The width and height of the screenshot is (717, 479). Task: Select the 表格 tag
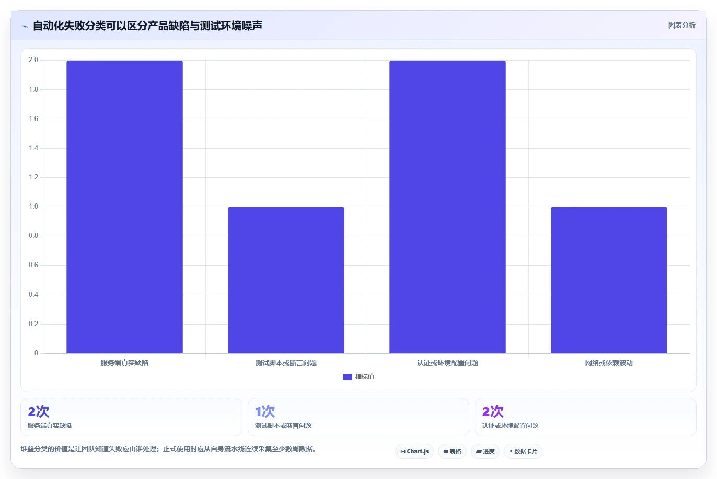[452, 451]
